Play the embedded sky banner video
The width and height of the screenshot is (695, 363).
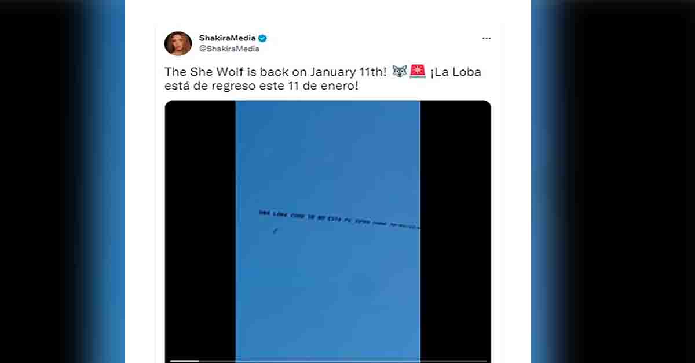click(x=328, y=231)
